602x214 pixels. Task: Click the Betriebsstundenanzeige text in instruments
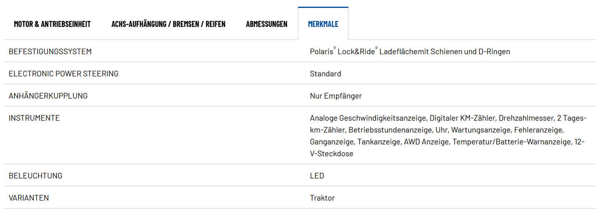tap(390, 130)
